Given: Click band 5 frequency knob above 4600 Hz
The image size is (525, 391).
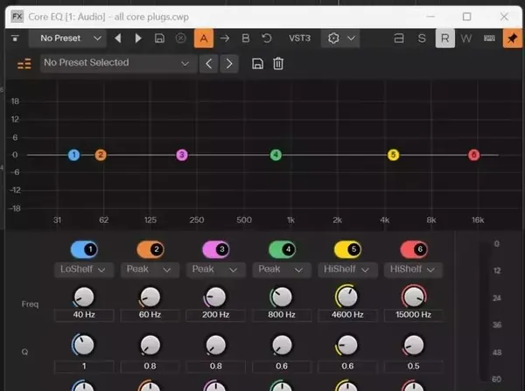Looking at the screenshot, I should (347, 297).
